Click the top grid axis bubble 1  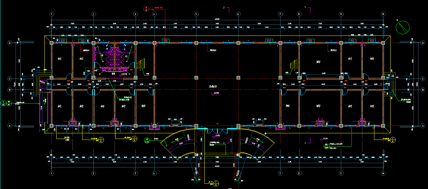tap(52, 14)
